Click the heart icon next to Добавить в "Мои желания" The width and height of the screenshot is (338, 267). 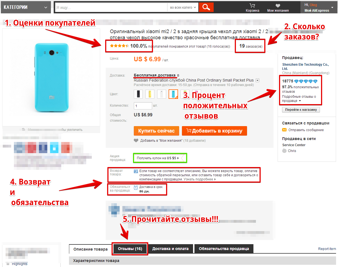(x=136, y=141)
